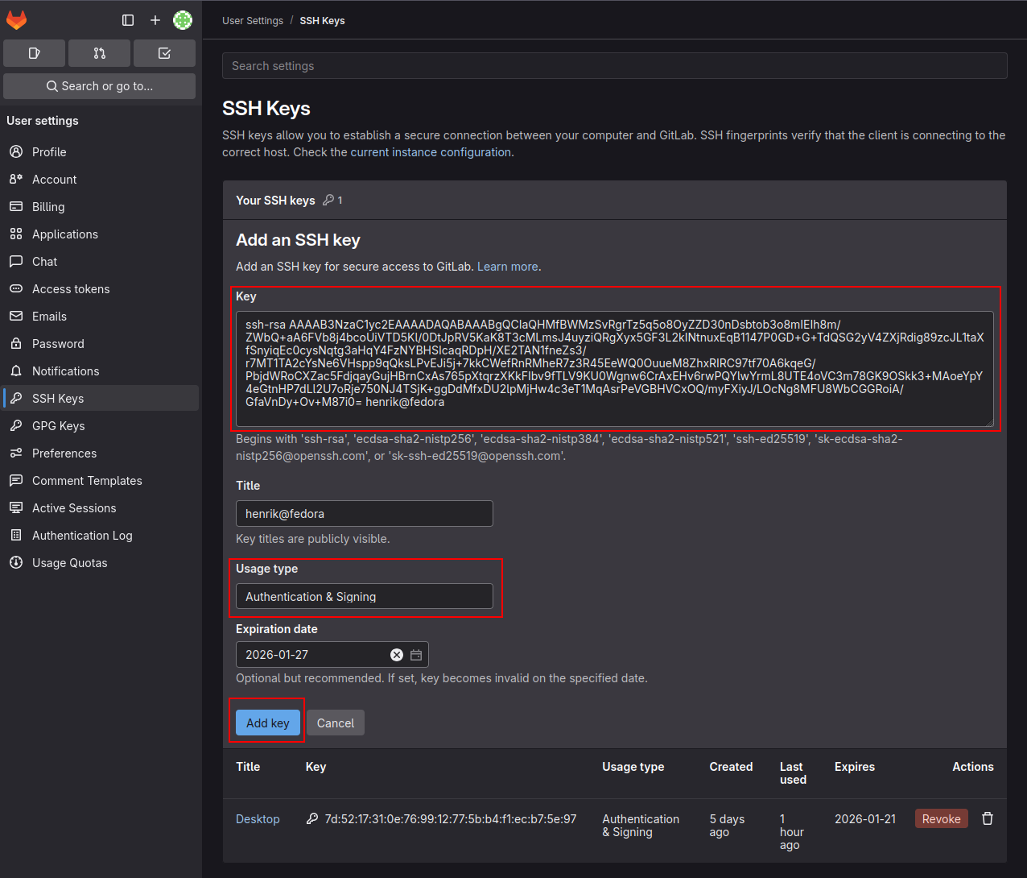Click the Key textarea resize handle
The width and height of the screenshot is (1027, 878).
(x=989, y=422)
